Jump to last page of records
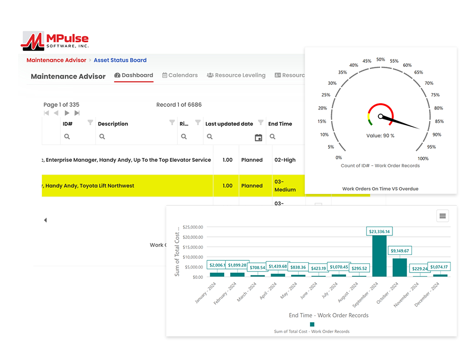The image size is (468, 351). [77, 113]
